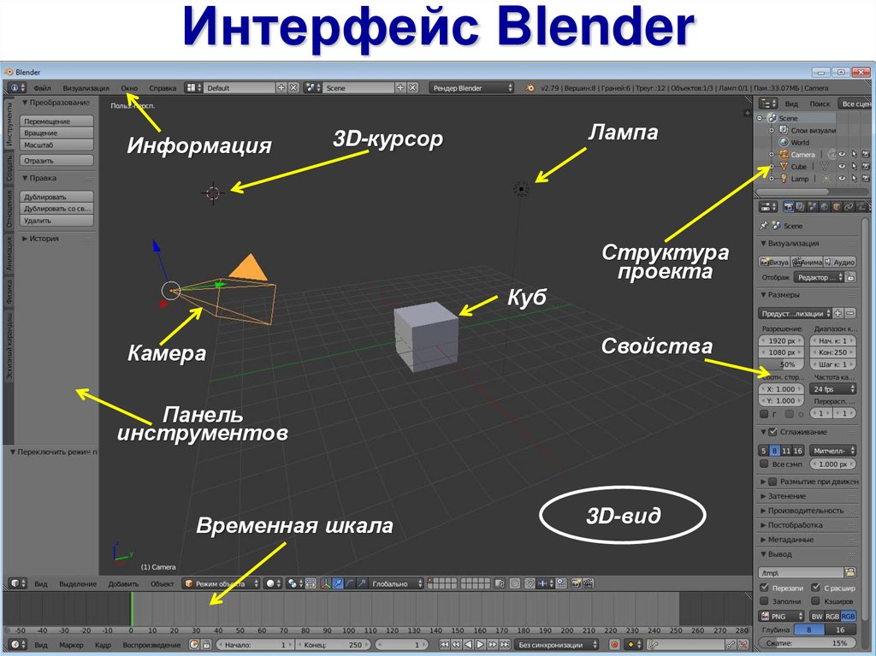Collapse the Правка panel

pyautogui.click(x=39, y=178)
